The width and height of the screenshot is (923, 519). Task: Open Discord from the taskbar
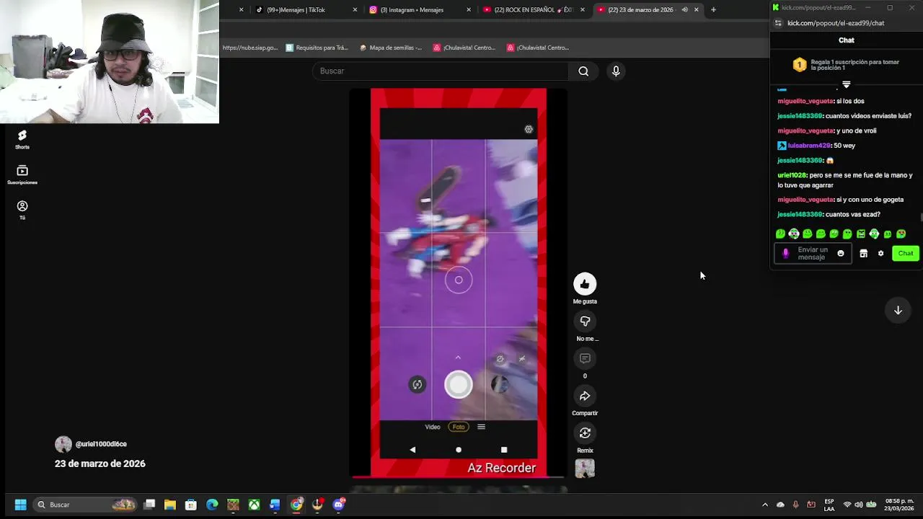[338, 505]
